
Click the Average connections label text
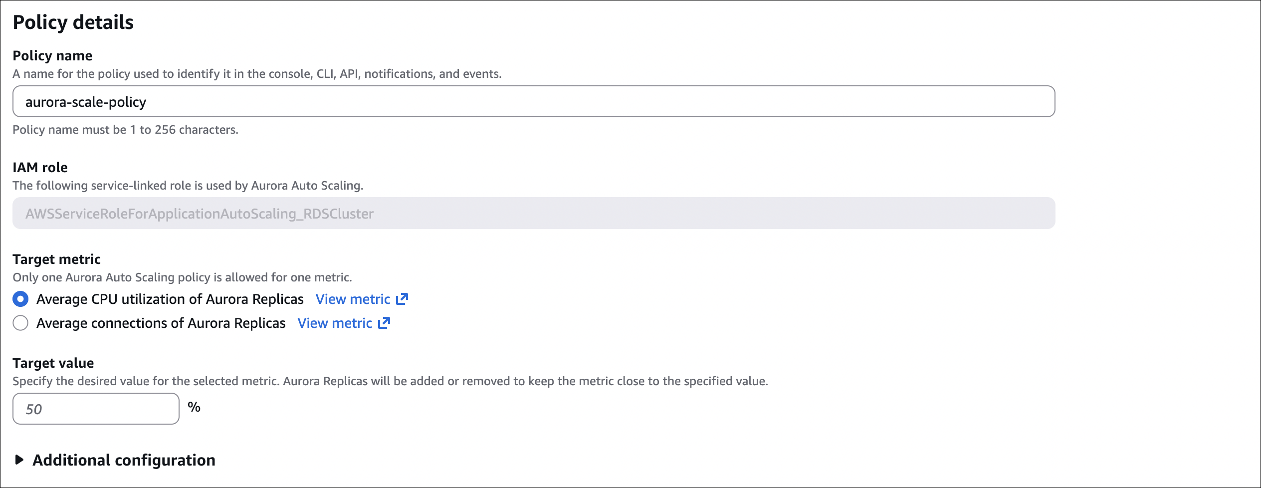coord(161,323)
